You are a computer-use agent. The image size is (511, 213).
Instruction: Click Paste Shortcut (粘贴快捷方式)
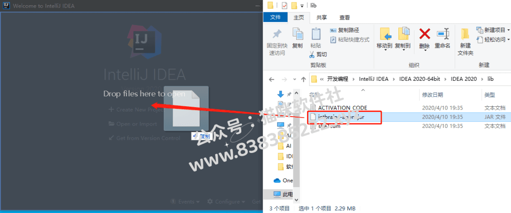coord(350,39)
